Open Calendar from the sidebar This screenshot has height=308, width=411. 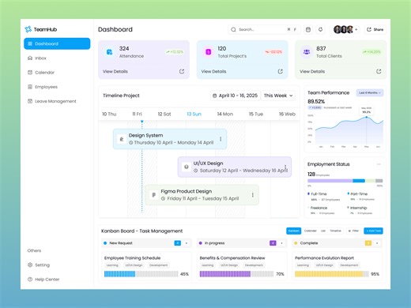coord(41,73)
